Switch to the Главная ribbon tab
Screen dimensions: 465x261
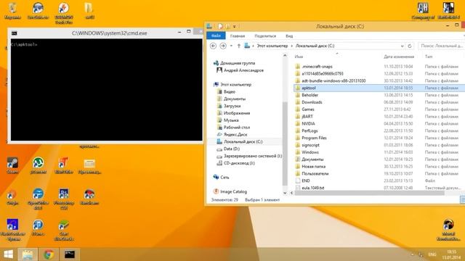coord(238,36)
